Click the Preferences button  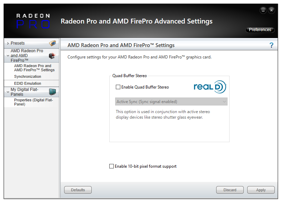[x=260, y=30]
